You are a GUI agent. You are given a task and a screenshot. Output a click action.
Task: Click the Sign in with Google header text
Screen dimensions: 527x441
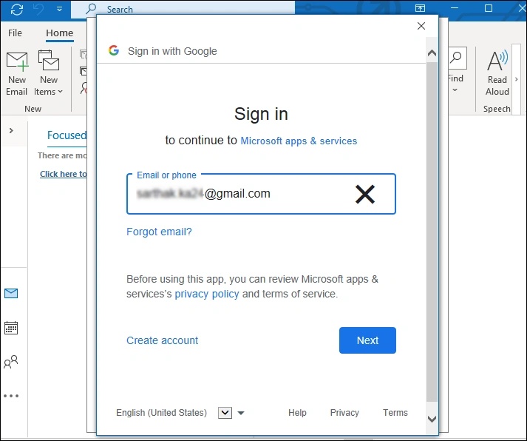click(172, 51)
